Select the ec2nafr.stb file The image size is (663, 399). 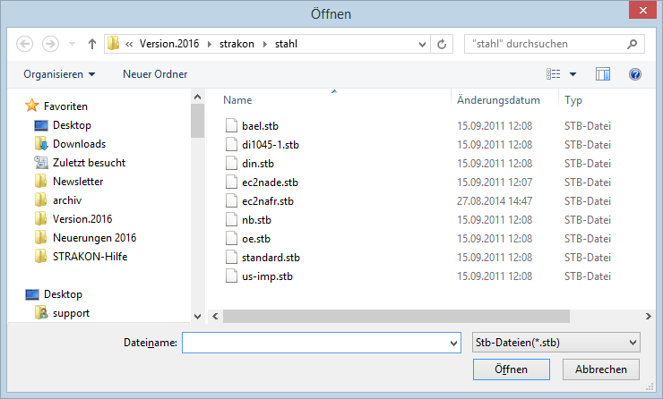[268, 201]
